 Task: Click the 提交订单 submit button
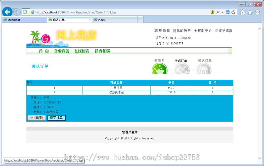tap(56, 118)
